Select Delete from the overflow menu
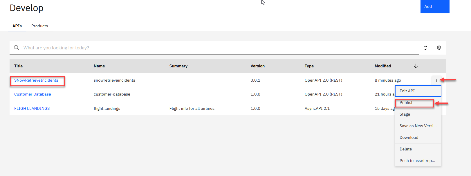The width and height of the screenshot is (471, 176). click(x=406, y=149)
